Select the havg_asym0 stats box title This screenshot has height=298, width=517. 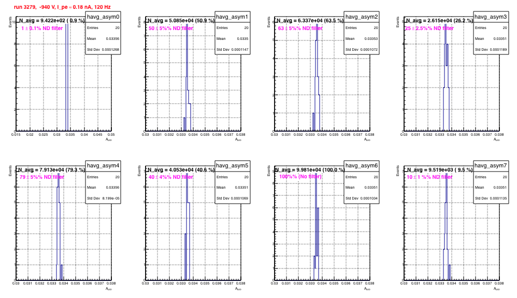pyautogui.click(x=103, y=17)
